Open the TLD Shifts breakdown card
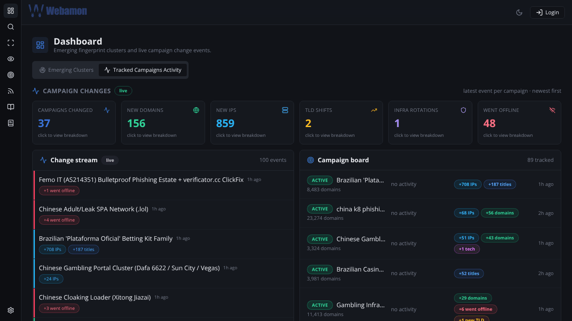572x321 pixels. (341, 123)
